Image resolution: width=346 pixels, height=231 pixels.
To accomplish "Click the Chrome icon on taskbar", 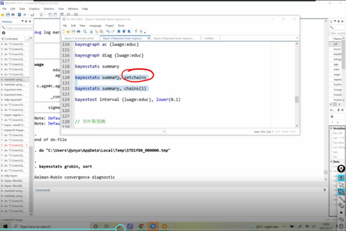I will 141,226.
